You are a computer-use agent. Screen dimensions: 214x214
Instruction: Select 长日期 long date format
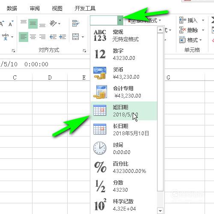coord(124,130)
